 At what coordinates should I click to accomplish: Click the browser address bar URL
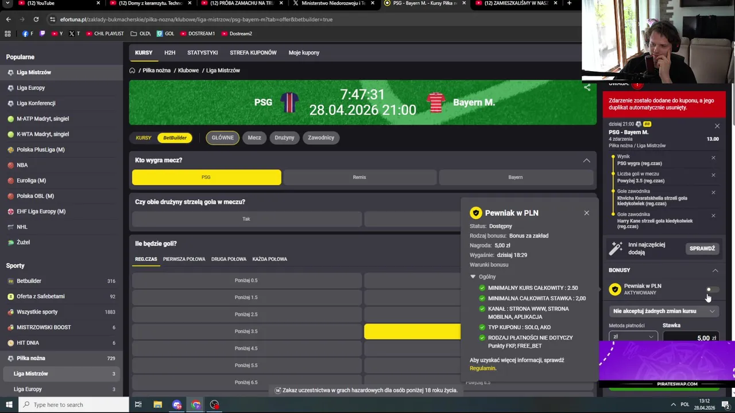pyautogui.click(x=196, y=20)
